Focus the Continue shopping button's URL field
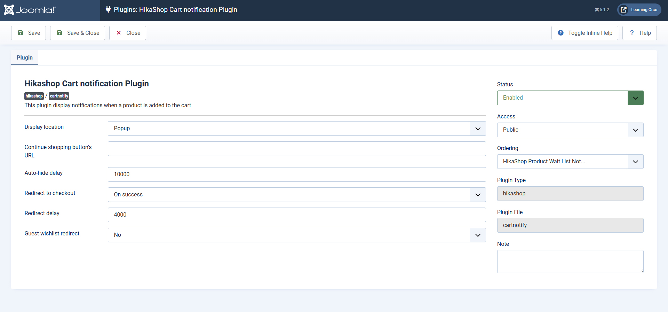The height and width of the screenshot is (312, 668). 297,149
